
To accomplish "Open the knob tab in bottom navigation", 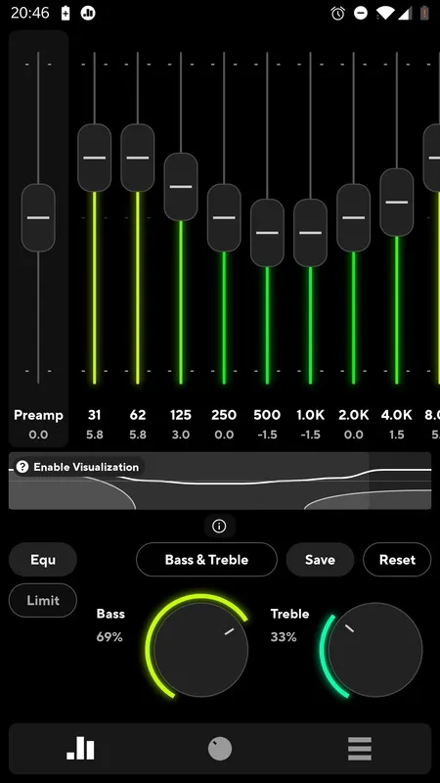I will coord(220,750).
